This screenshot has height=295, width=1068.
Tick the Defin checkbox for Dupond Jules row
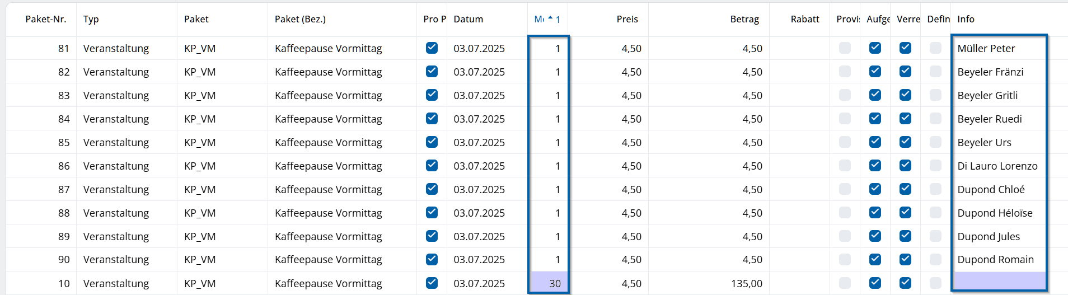point(935,236)
